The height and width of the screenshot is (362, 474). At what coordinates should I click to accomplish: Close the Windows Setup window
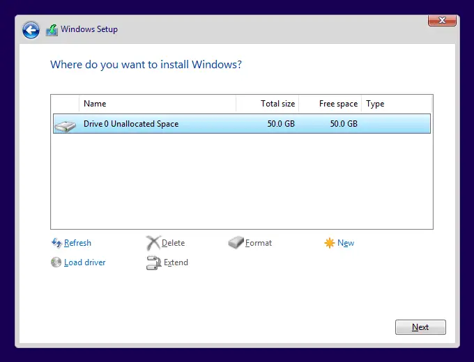click(442, 20)
